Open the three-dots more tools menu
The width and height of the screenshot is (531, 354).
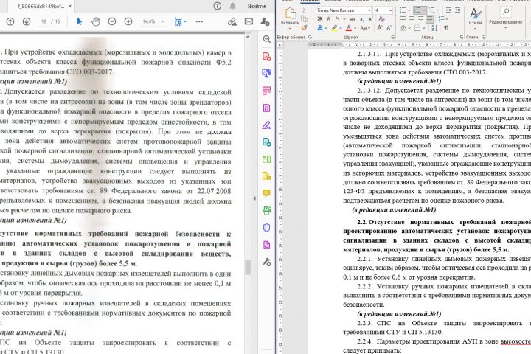199,21
